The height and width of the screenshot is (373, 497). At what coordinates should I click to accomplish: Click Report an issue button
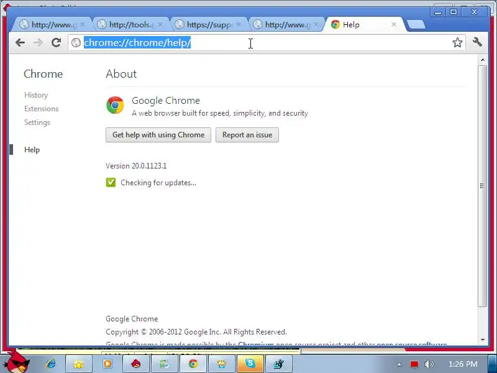(x=247, y=135)
